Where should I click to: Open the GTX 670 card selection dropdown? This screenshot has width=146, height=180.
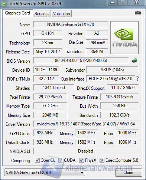45,173
